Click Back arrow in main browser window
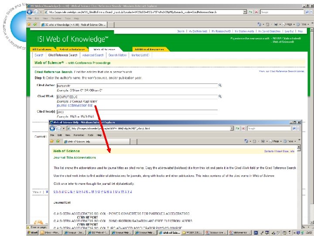Viewport: 314px width, 236px height. tap(30, 12)
